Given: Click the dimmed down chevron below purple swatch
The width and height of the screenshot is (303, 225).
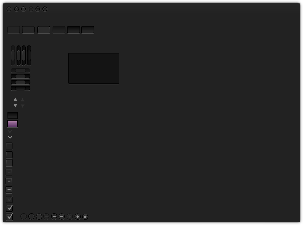Looking at the screenshot, I should click(10, 131).
